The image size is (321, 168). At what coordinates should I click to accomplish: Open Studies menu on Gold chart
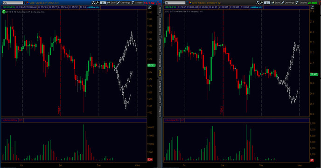pyautogui.click(x=137, y=3)
